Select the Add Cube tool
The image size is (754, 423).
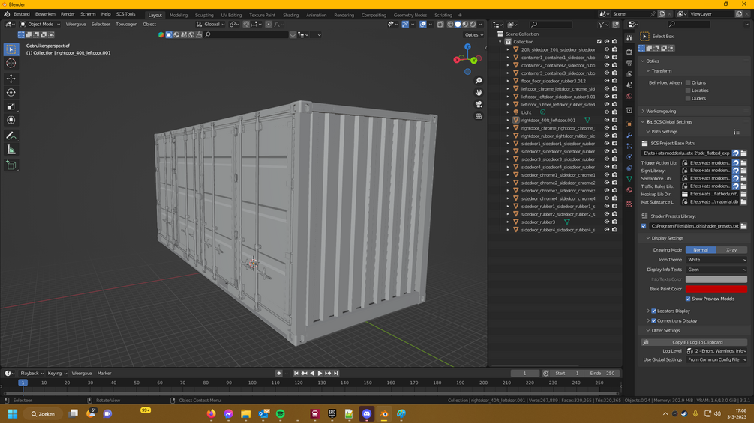point(11,165)
